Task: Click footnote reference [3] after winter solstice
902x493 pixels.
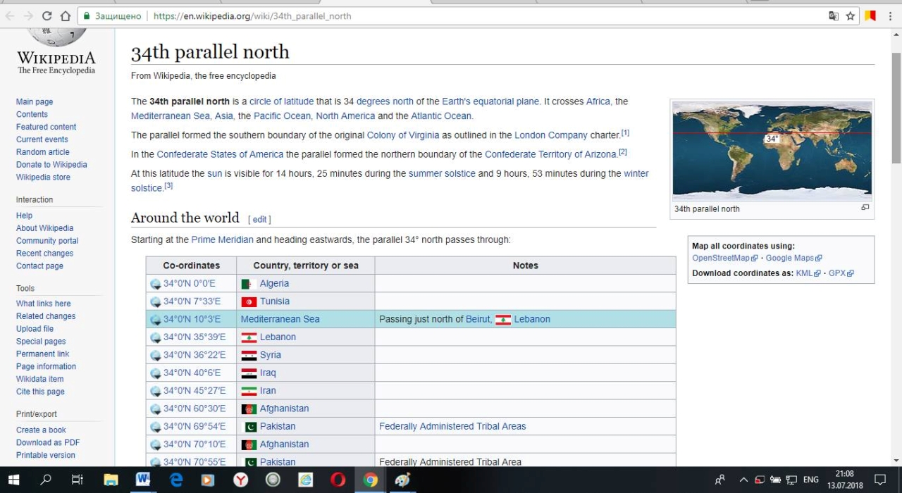Action: coord(168,186)
